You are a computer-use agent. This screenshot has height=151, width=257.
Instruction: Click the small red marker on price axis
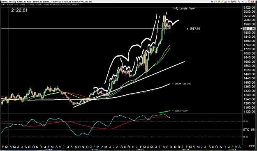242,51
